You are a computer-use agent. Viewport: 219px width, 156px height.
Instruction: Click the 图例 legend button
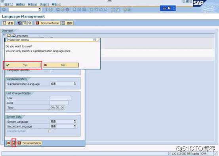click(x=67, y=23)
